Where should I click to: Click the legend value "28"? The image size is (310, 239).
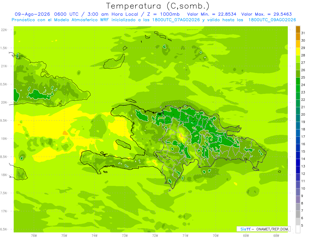click(303, 55)
